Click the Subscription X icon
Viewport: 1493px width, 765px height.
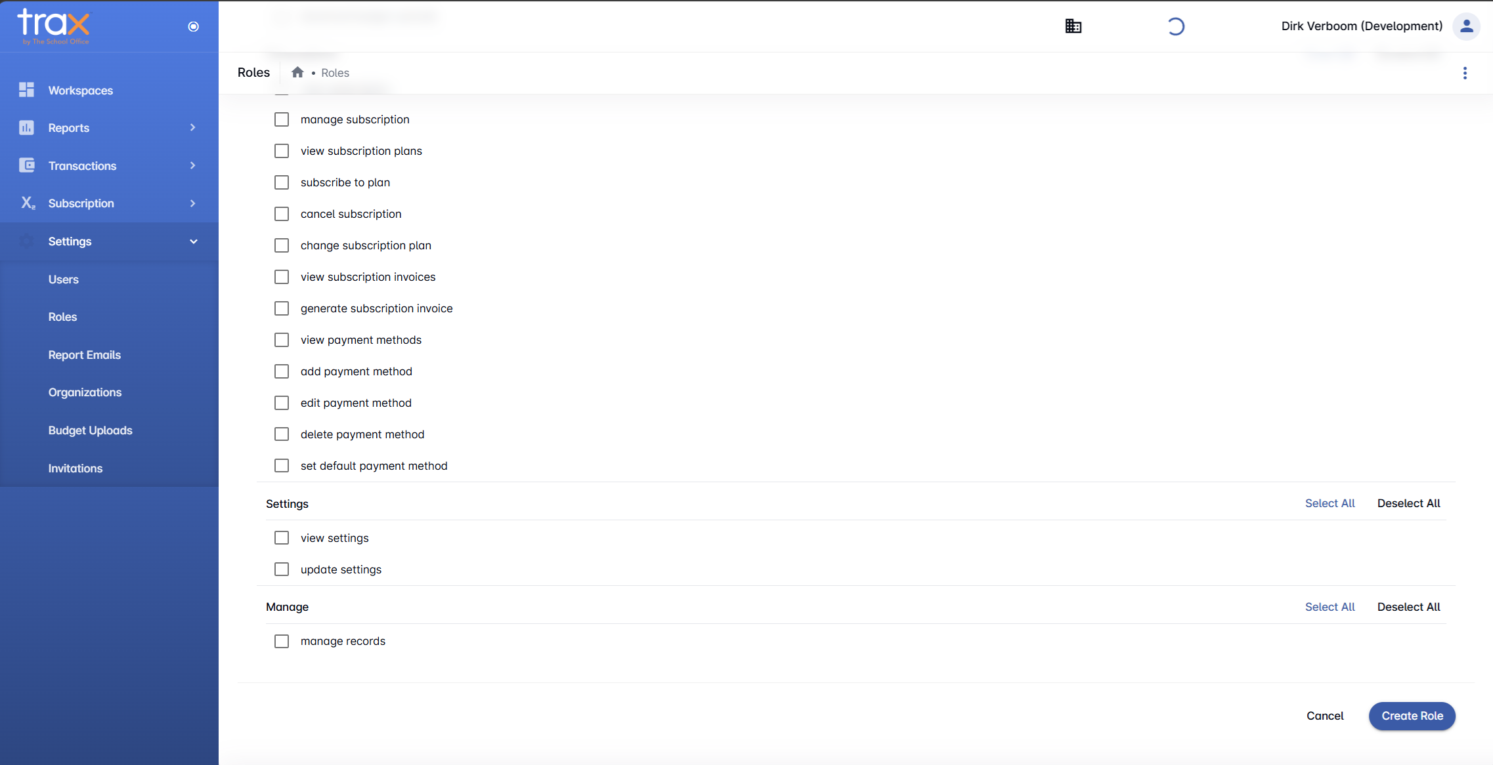coord(27,203)
